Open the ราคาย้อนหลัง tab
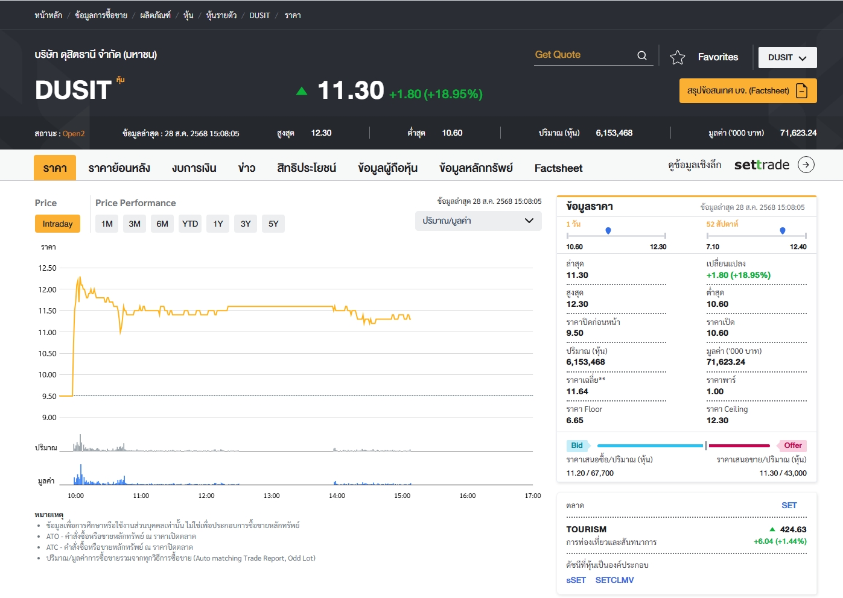843x598 pixels. (119, 168)
